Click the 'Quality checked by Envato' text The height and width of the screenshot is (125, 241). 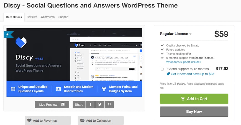tap(183, 46)
